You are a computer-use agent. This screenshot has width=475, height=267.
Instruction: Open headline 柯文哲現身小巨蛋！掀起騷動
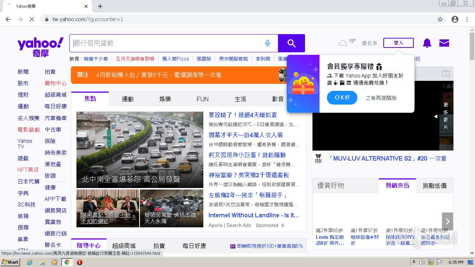point(247,155)
